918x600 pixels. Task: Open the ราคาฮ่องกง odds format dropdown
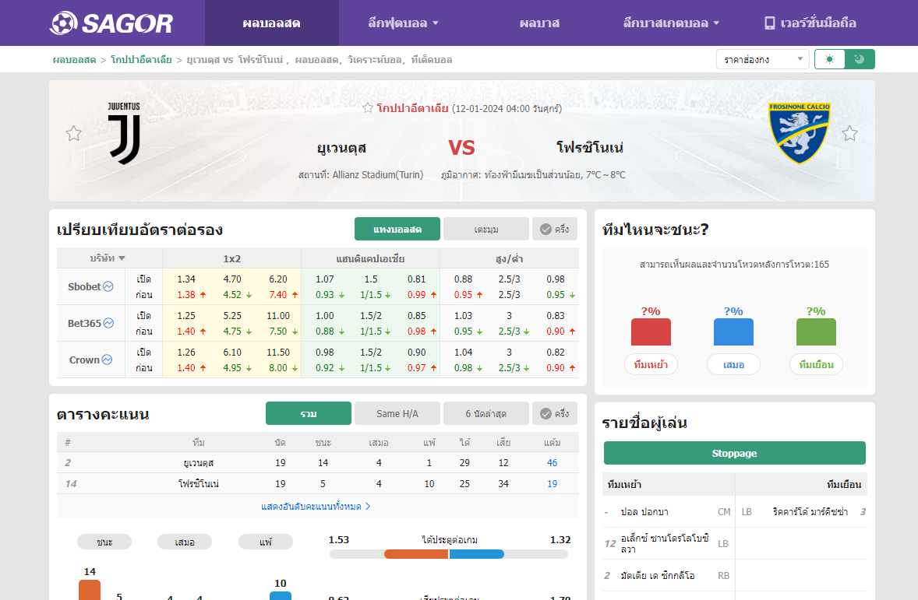762,59
